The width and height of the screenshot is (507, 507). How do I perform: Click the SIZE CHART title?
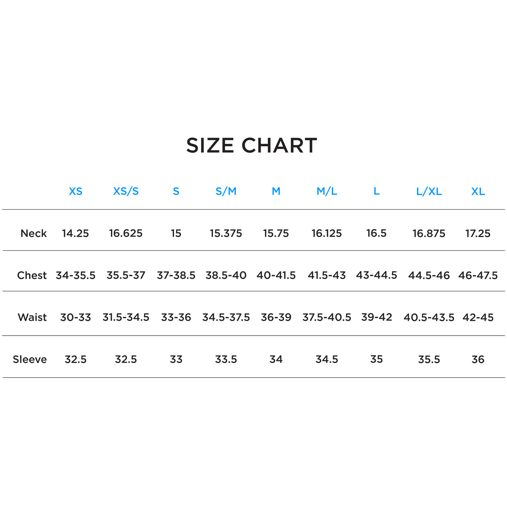pos(252,146)
